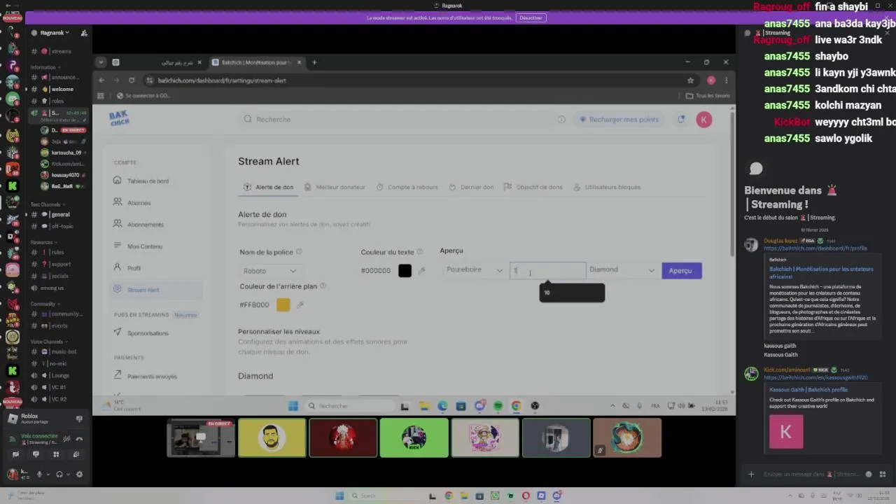Disconnect from voice with hang-up icon
Viewport: 896px width, 504px height.
79,438
